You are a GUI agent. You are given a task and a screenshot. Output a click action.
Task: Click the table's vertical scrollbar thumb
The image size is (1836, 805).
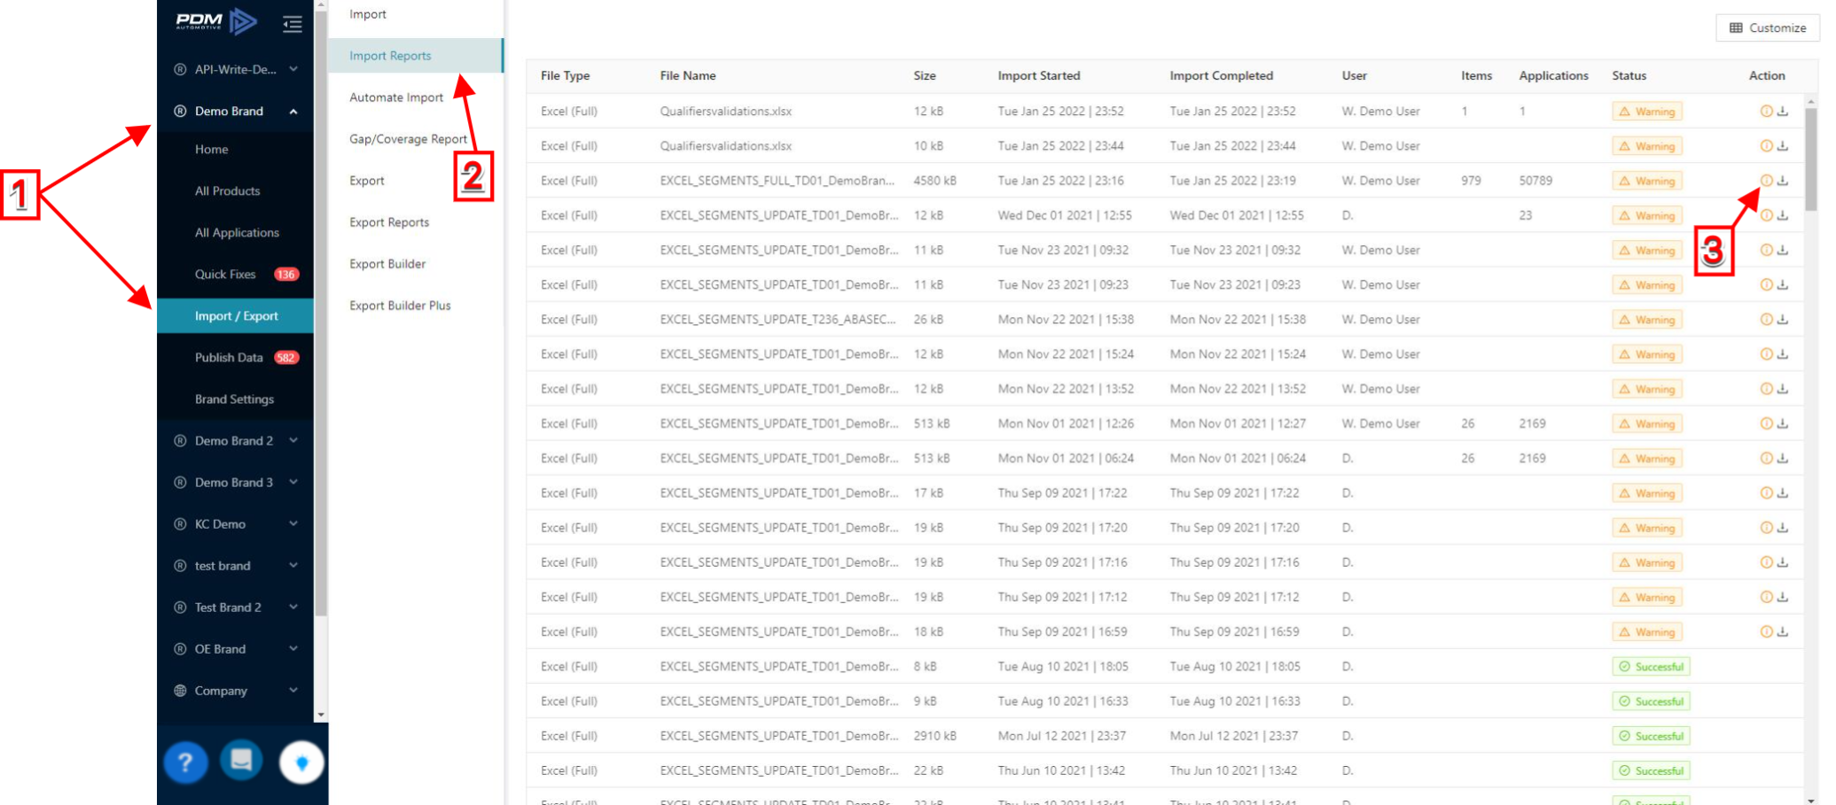click(1811, 159)
